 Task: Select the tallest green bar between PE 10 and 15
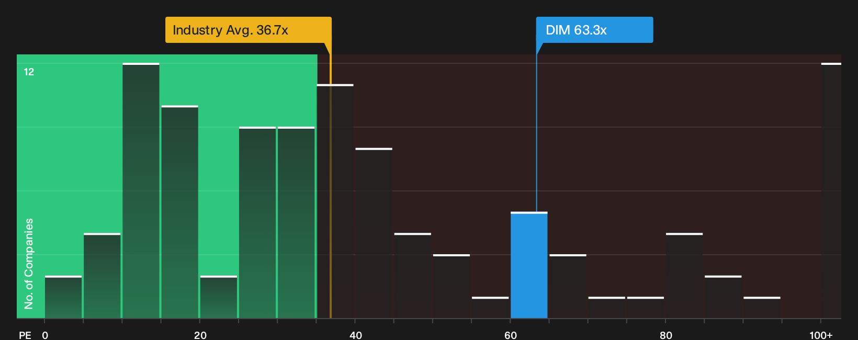[x=141, y=191]
